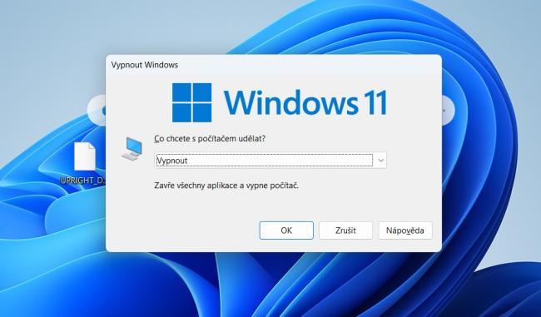Click the 'Co chcete s počítačem udělat?' label
Image resolution: width=541 pixels, height=317 pixels.
pyautogui.click(x=210, y=139)
